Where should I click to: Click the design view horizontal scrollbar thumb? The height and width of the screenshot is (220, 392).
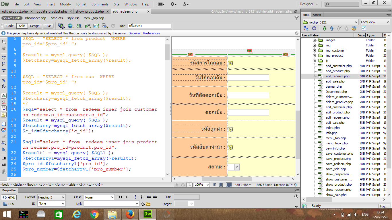point(226,179)
